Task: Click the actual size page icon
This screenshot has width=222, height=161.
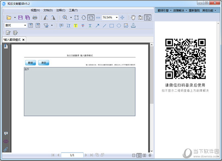Action: (x=77, y=18)
